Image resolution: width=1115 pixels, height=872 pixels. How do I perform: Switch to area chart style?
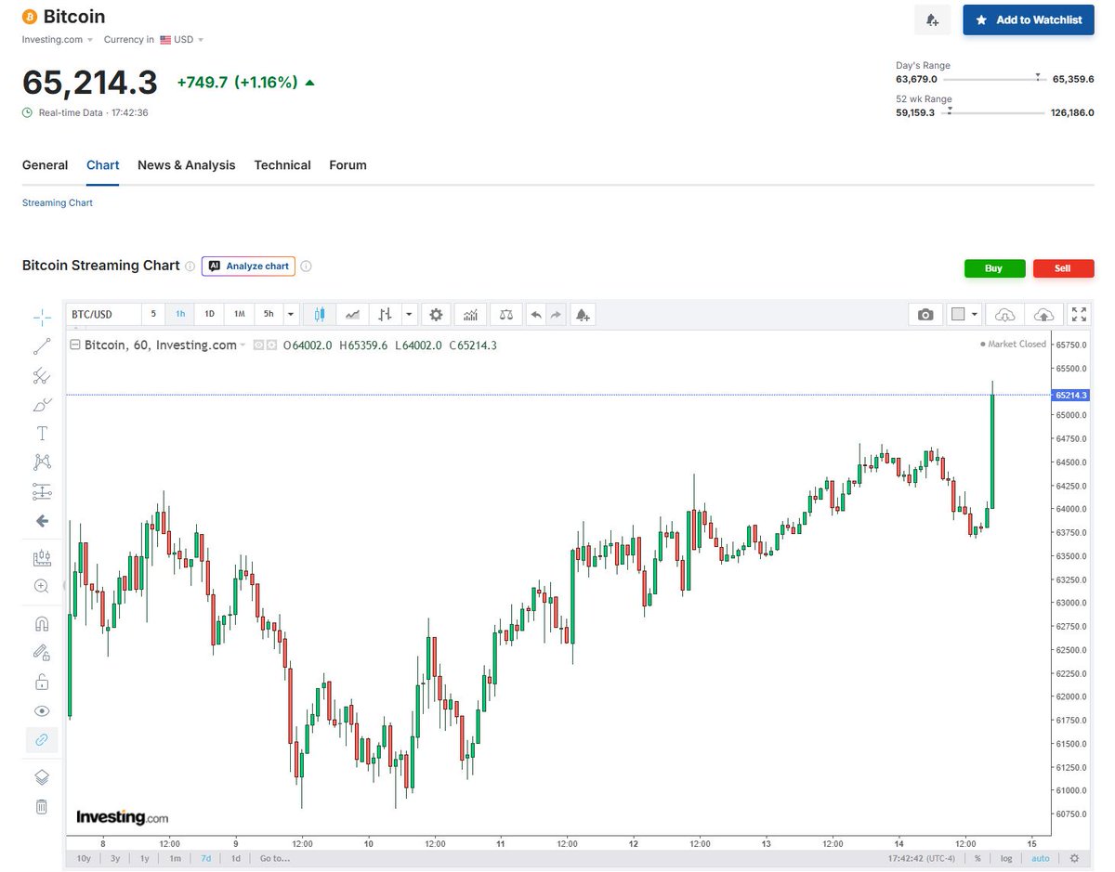click(352, 314)
